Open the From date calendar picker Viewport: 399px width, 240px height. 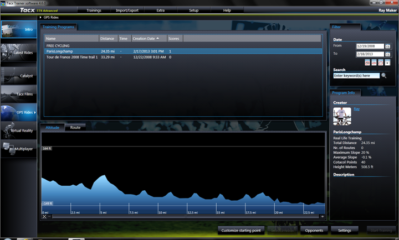[x=387, y=46]
